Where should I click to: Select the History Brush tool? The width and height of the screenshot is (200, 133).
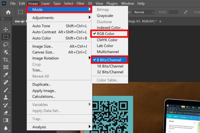click(x=6, y=105)
